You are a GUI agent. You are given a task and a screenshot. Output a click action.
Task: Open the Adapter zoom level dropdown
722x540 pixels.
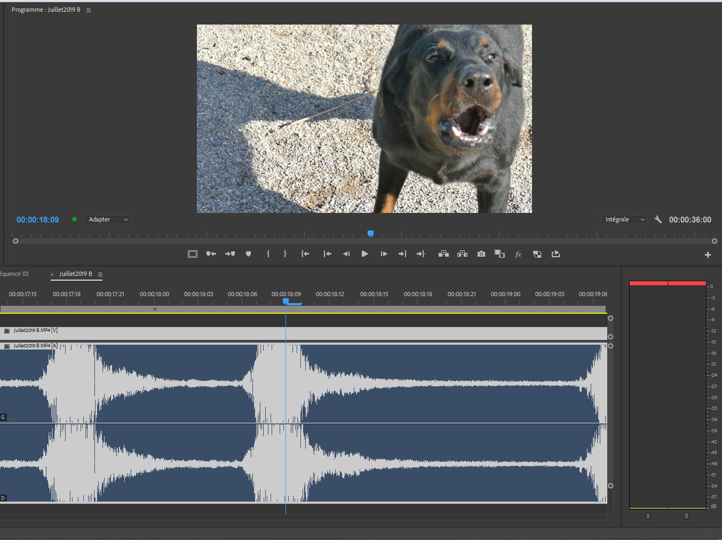[x=108, y=219]
